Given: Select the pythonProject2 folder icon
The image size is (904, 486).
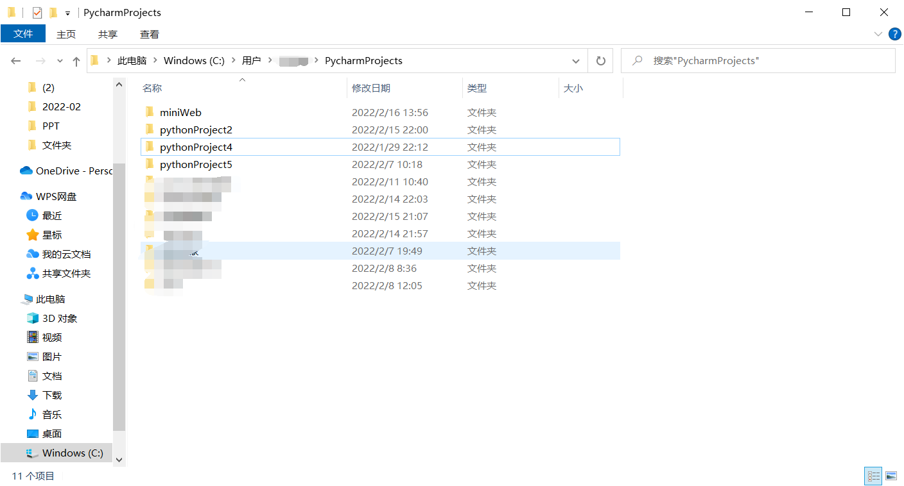Looking at the screenshot, I should [x=150, y=130].
